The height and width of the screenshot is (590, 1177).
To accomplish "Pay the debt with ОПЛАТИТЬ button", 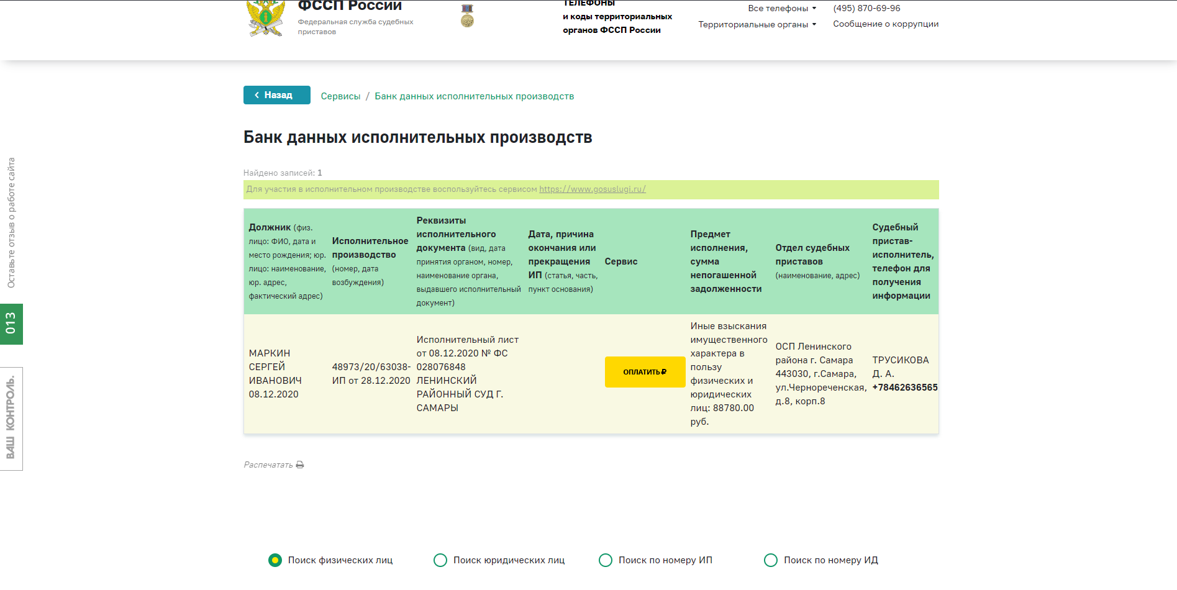I will (645, 372).
